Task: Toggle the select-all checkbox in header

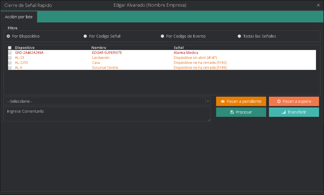Action: pos(10,48)
